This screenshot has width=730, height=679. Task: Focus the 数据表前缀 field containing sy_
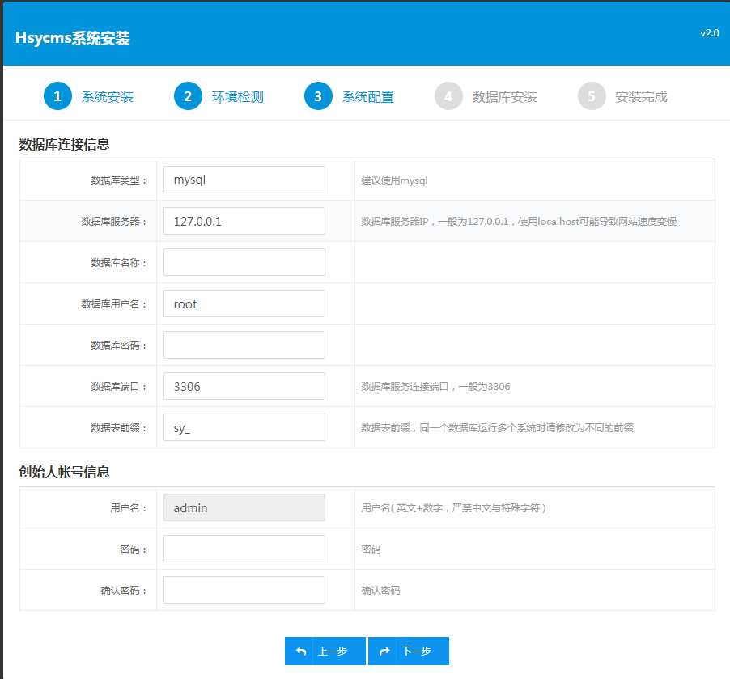244,427
